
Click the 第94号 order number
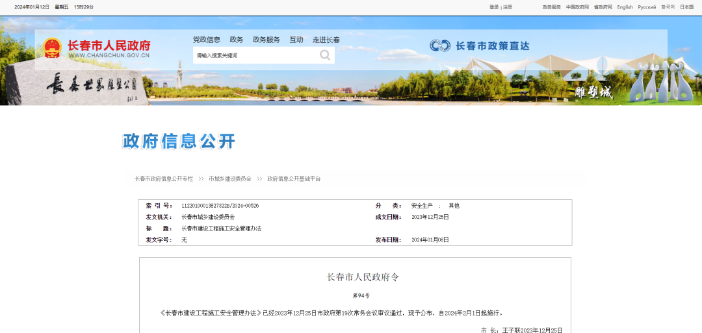[x=361, y=296]
